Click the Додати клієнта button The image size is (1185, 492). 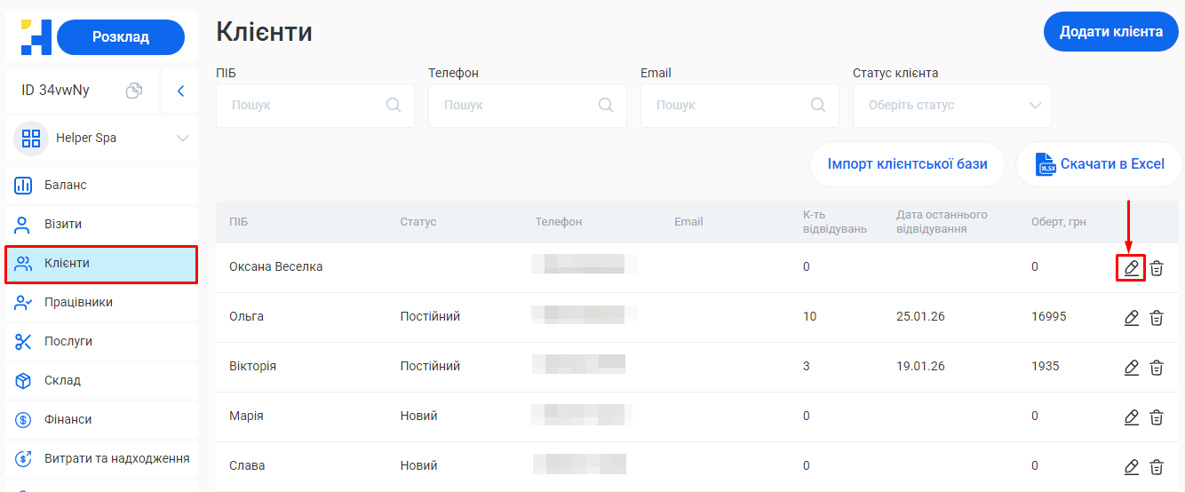pos(1110,32)
